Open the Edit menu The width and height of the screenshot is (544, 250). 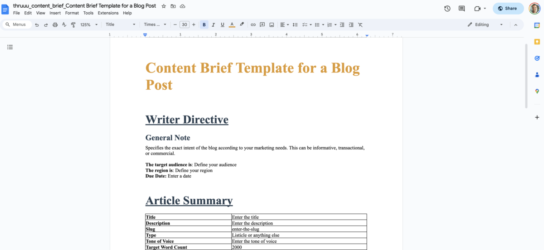point(28,13)
